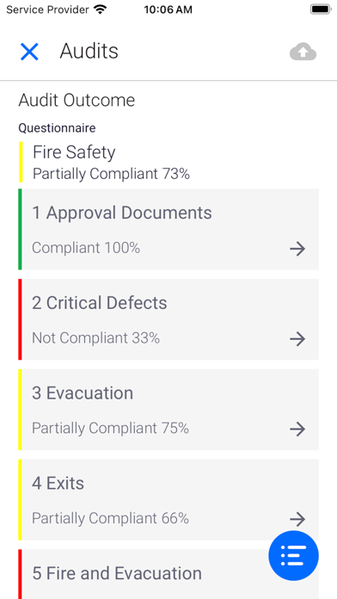
Task: Tap the arrow on Evacuation row
Action: 297,429
